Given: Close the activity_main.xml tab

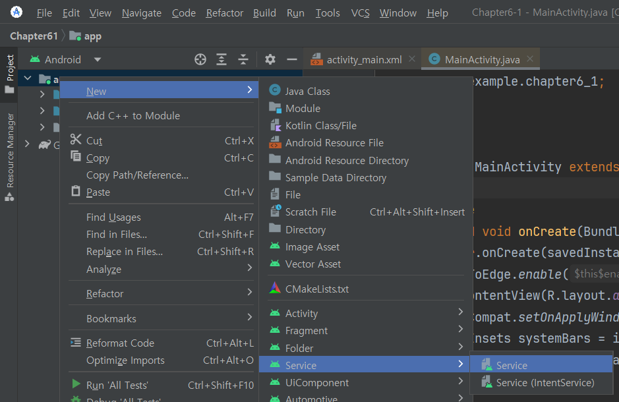Looking at the screenshot, I should (x=412, y=59).
